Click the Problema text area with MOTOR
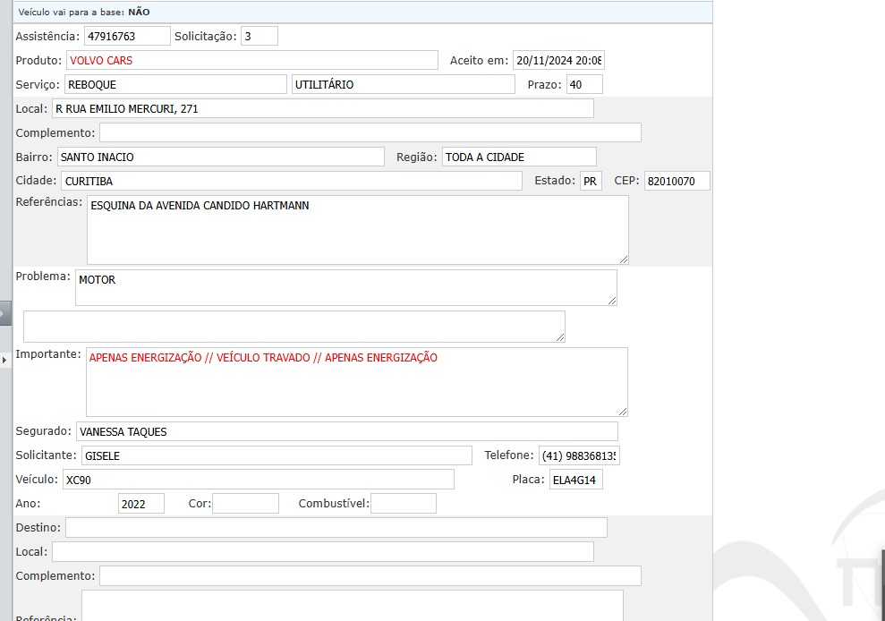885x621 pixels. 346,288
